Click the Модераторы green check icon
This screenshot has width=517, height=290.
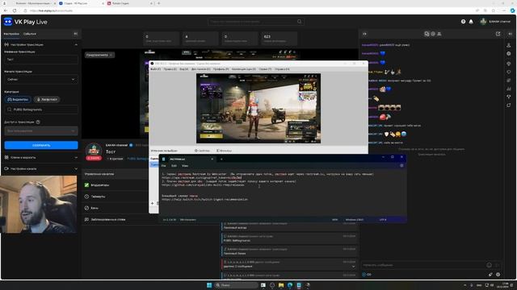coord(86,185)
